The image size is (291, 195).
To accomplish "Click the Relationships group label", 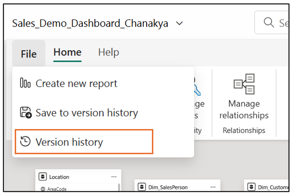I will (244, 130).
